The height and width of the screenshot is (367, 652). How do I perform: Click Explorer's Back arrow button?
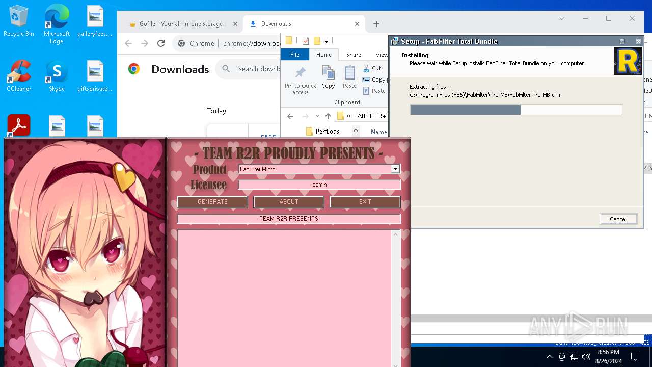(x=290, y=116)
